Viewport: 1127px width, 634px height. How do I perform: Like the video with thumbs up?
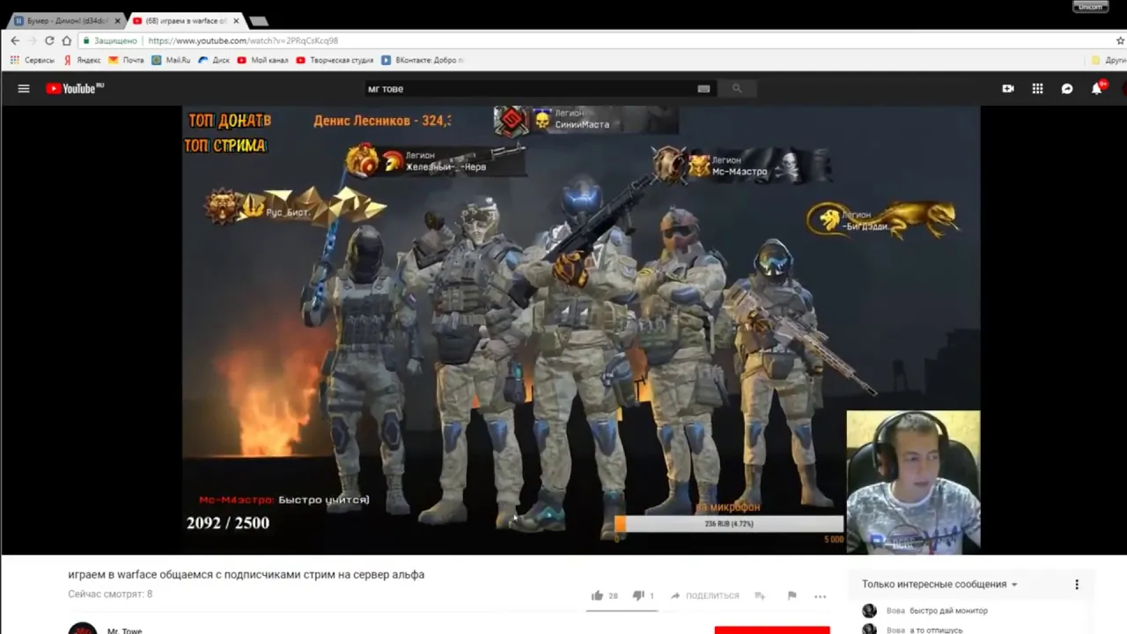[x=597, y=595]
